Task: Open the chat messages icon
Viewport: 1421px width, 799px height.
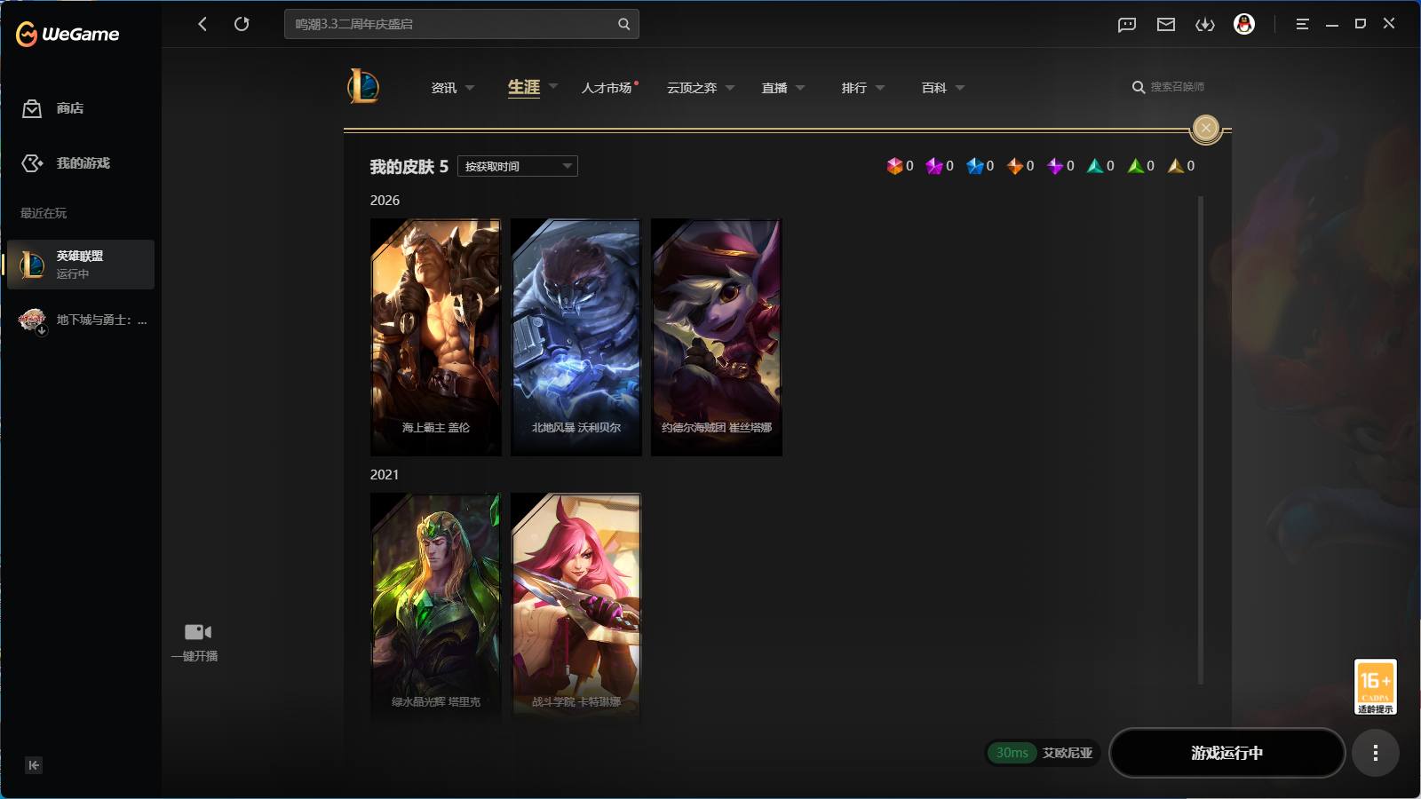Action: pyautogui.click(x=1127, y=24)
